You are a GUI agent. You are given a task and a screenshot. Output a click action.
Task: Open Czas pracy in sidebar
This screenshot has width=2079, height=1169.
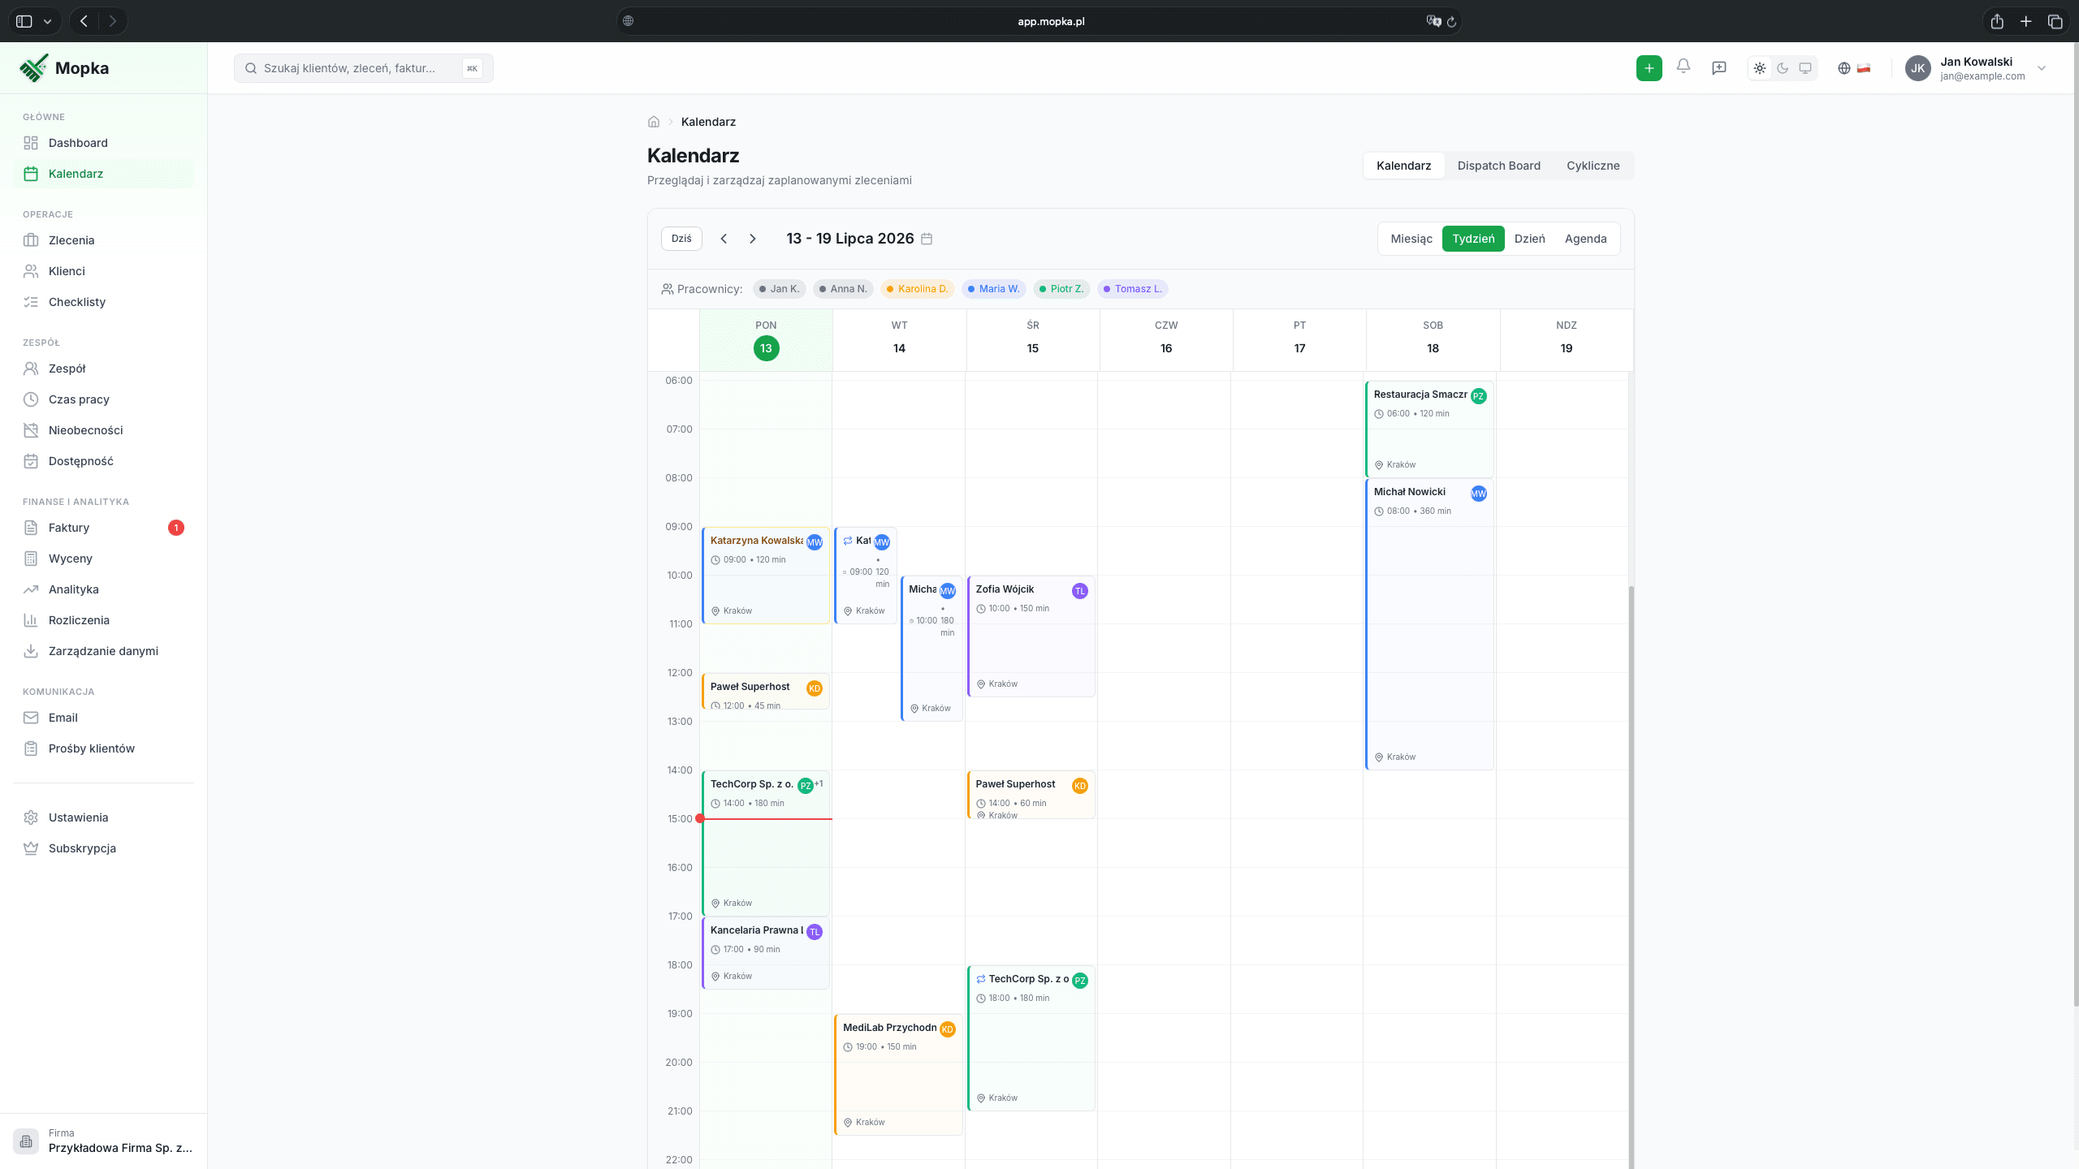104,399
